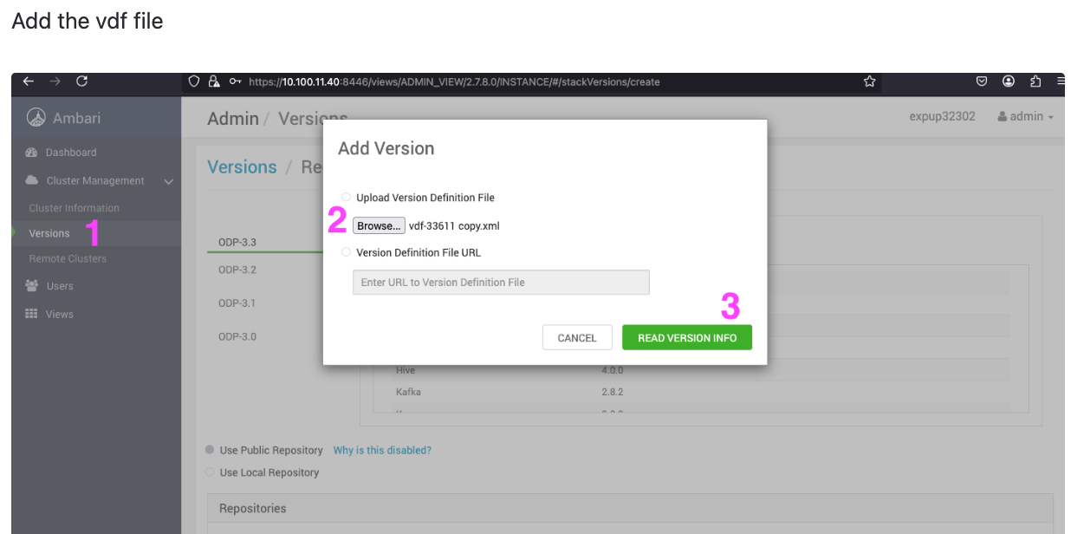This screenshot has height=534, width=1071.
Task: Open the browser extensions icon
Action: click(x=1035, y=81)
